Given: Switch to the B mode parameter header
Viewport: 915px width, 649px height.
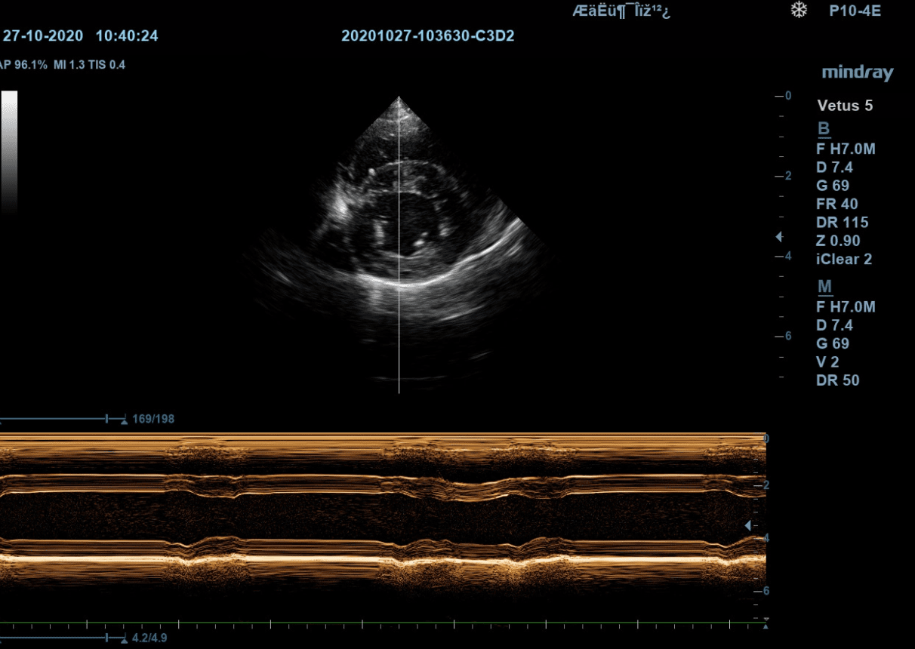Looking at the screenshot, I should [x=823, y=129].
